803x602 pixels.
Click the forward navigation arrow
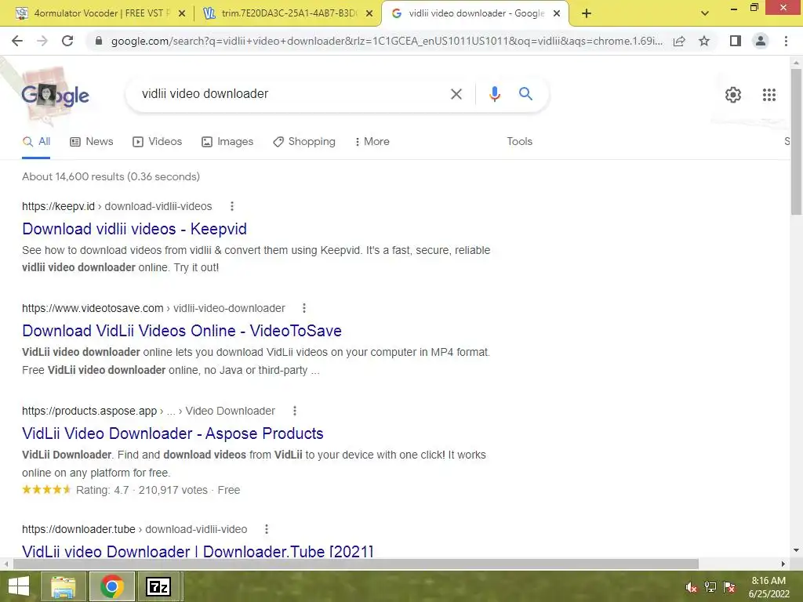coord(42,41)
